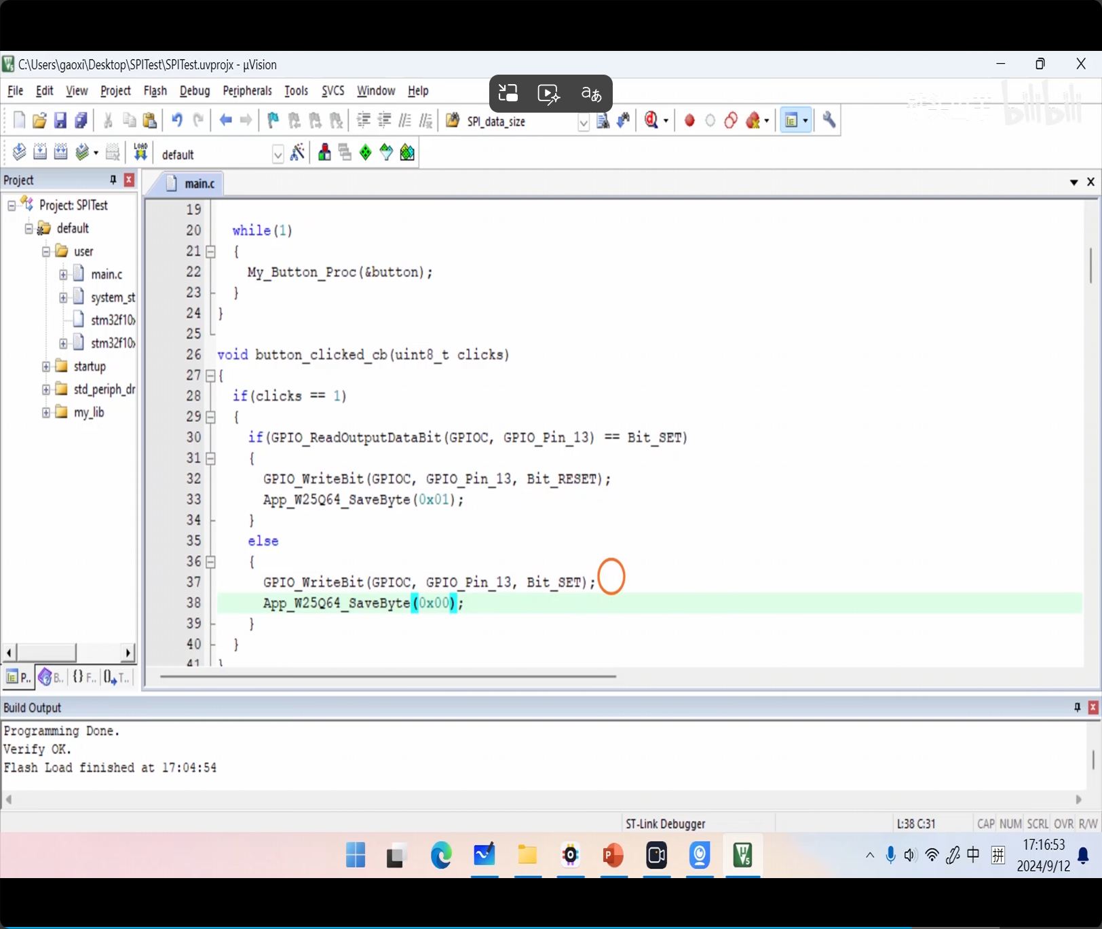Image resolution: width=1102 pixels, height=929 pixels.
Task: Open Manage Run-Time Environment green diamond
Action: pyautogui.click(x=366, y=152)
